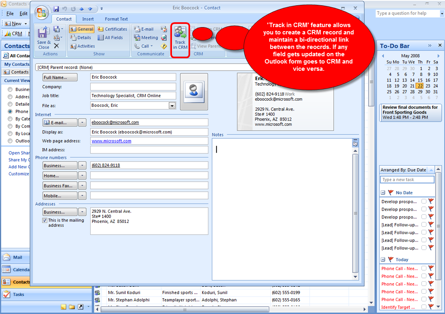Image resolution: width=445 pixels, height=314 pixels.
Task: Select May 22 in To-Do Bar calendar
Action: (x=420, y=86)
